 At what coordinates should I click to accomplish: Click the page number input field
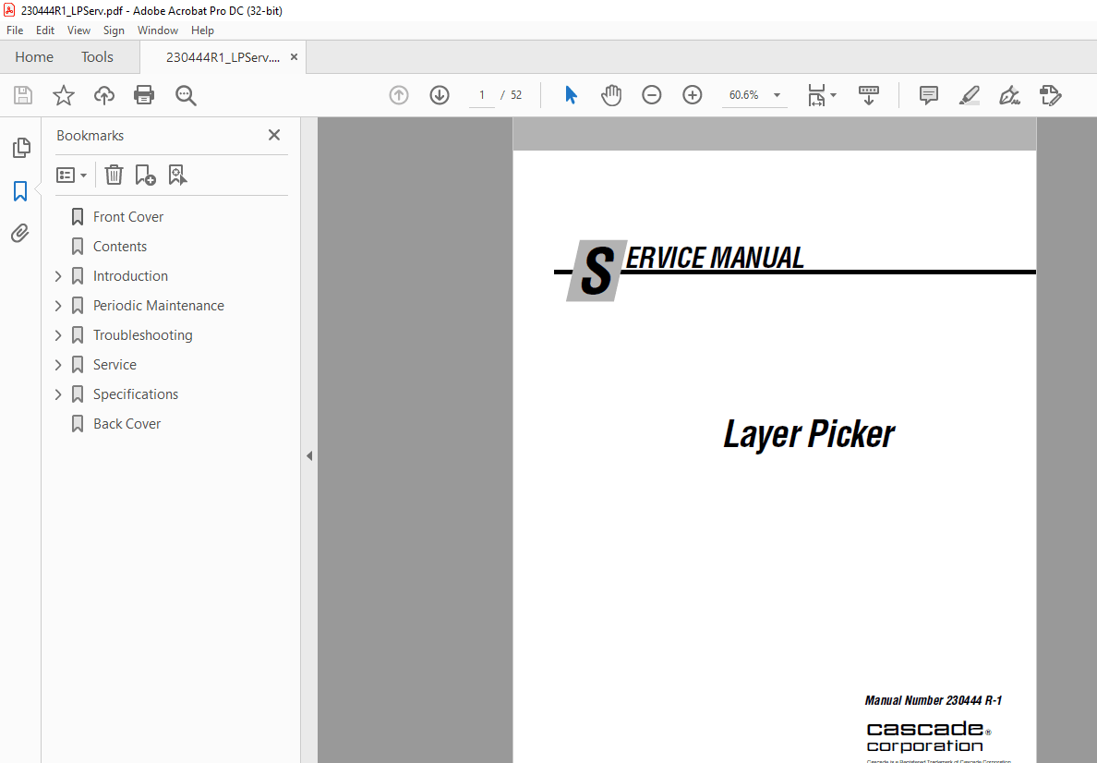(481, 94)
